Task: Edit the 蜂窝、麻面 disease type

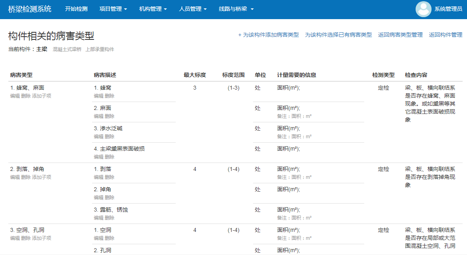Action: click(x=15, y=96)
